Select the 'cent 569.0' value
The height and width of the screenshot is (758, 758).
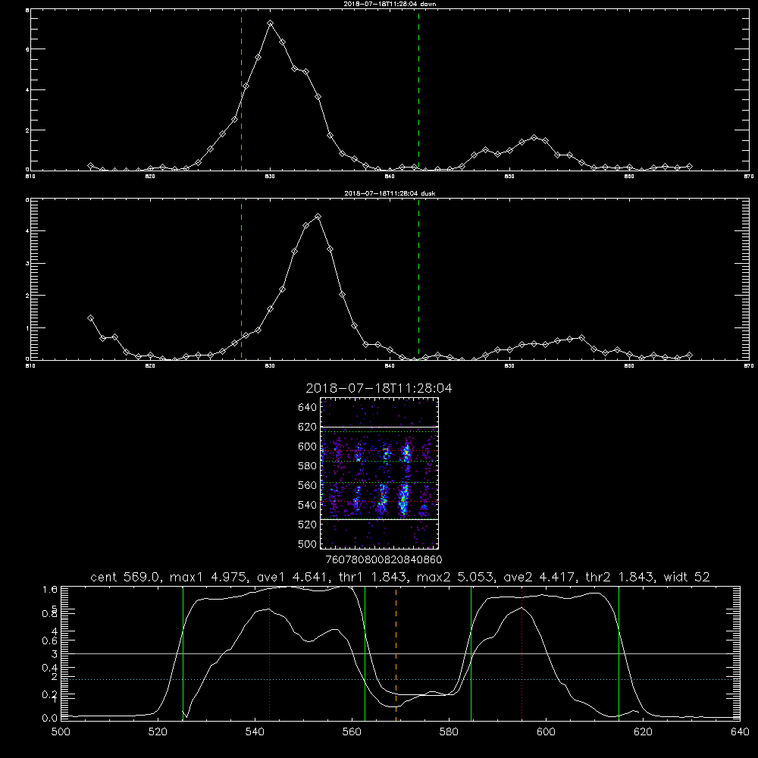(126, 577)
